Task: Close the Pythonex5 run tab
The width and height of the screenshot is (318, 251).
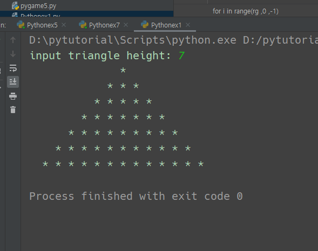Action: [64, 25]
